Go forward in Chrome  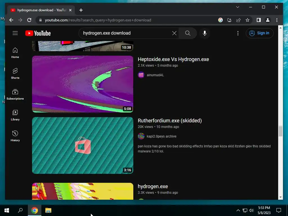click(x=20, y=20)
